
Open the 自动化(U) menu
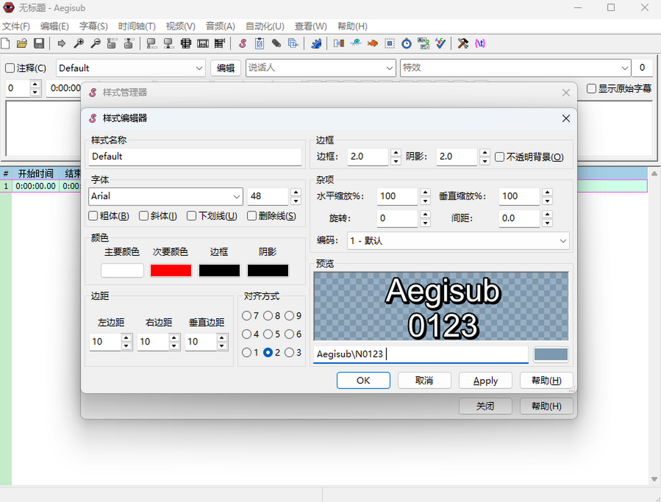265,26
